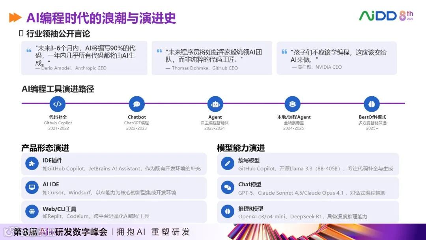The width and height of the screenshot is (426, 240).
Task: Click the quote mark icon on 黄仁勋's quote
Action: (284, 51)
